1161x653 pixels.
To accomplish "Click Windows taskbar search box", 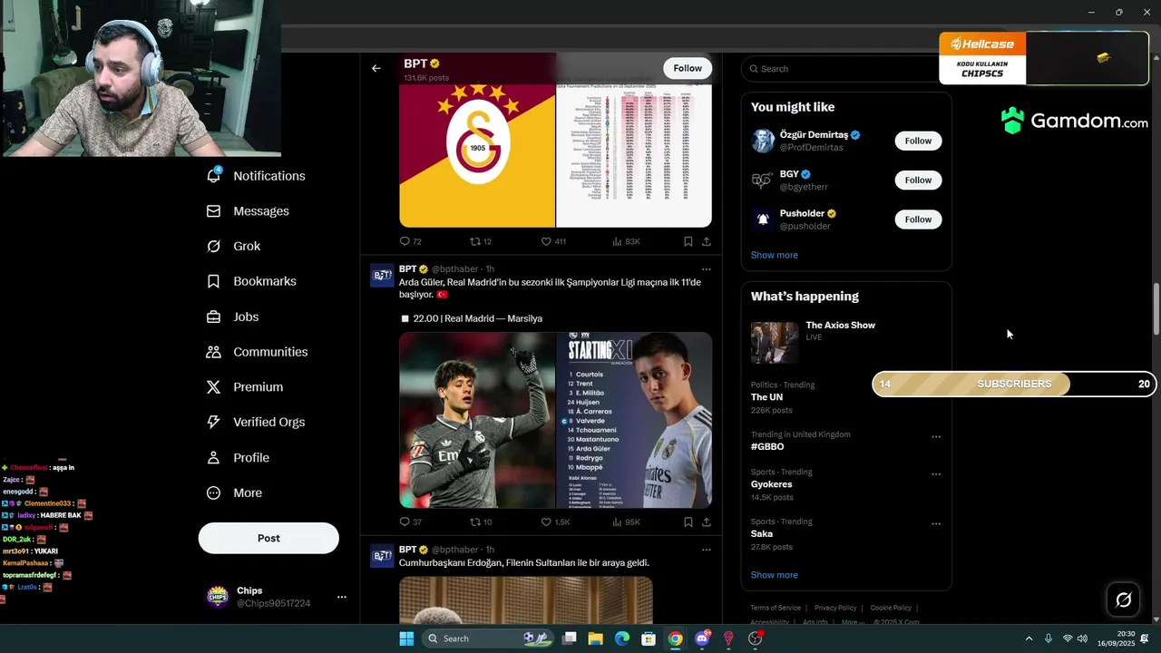I will 488,638.
